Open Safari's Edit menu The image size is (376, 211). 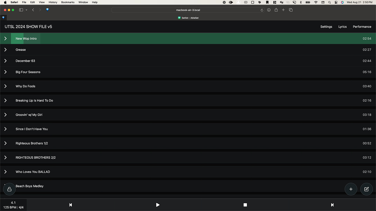point(33,2)
